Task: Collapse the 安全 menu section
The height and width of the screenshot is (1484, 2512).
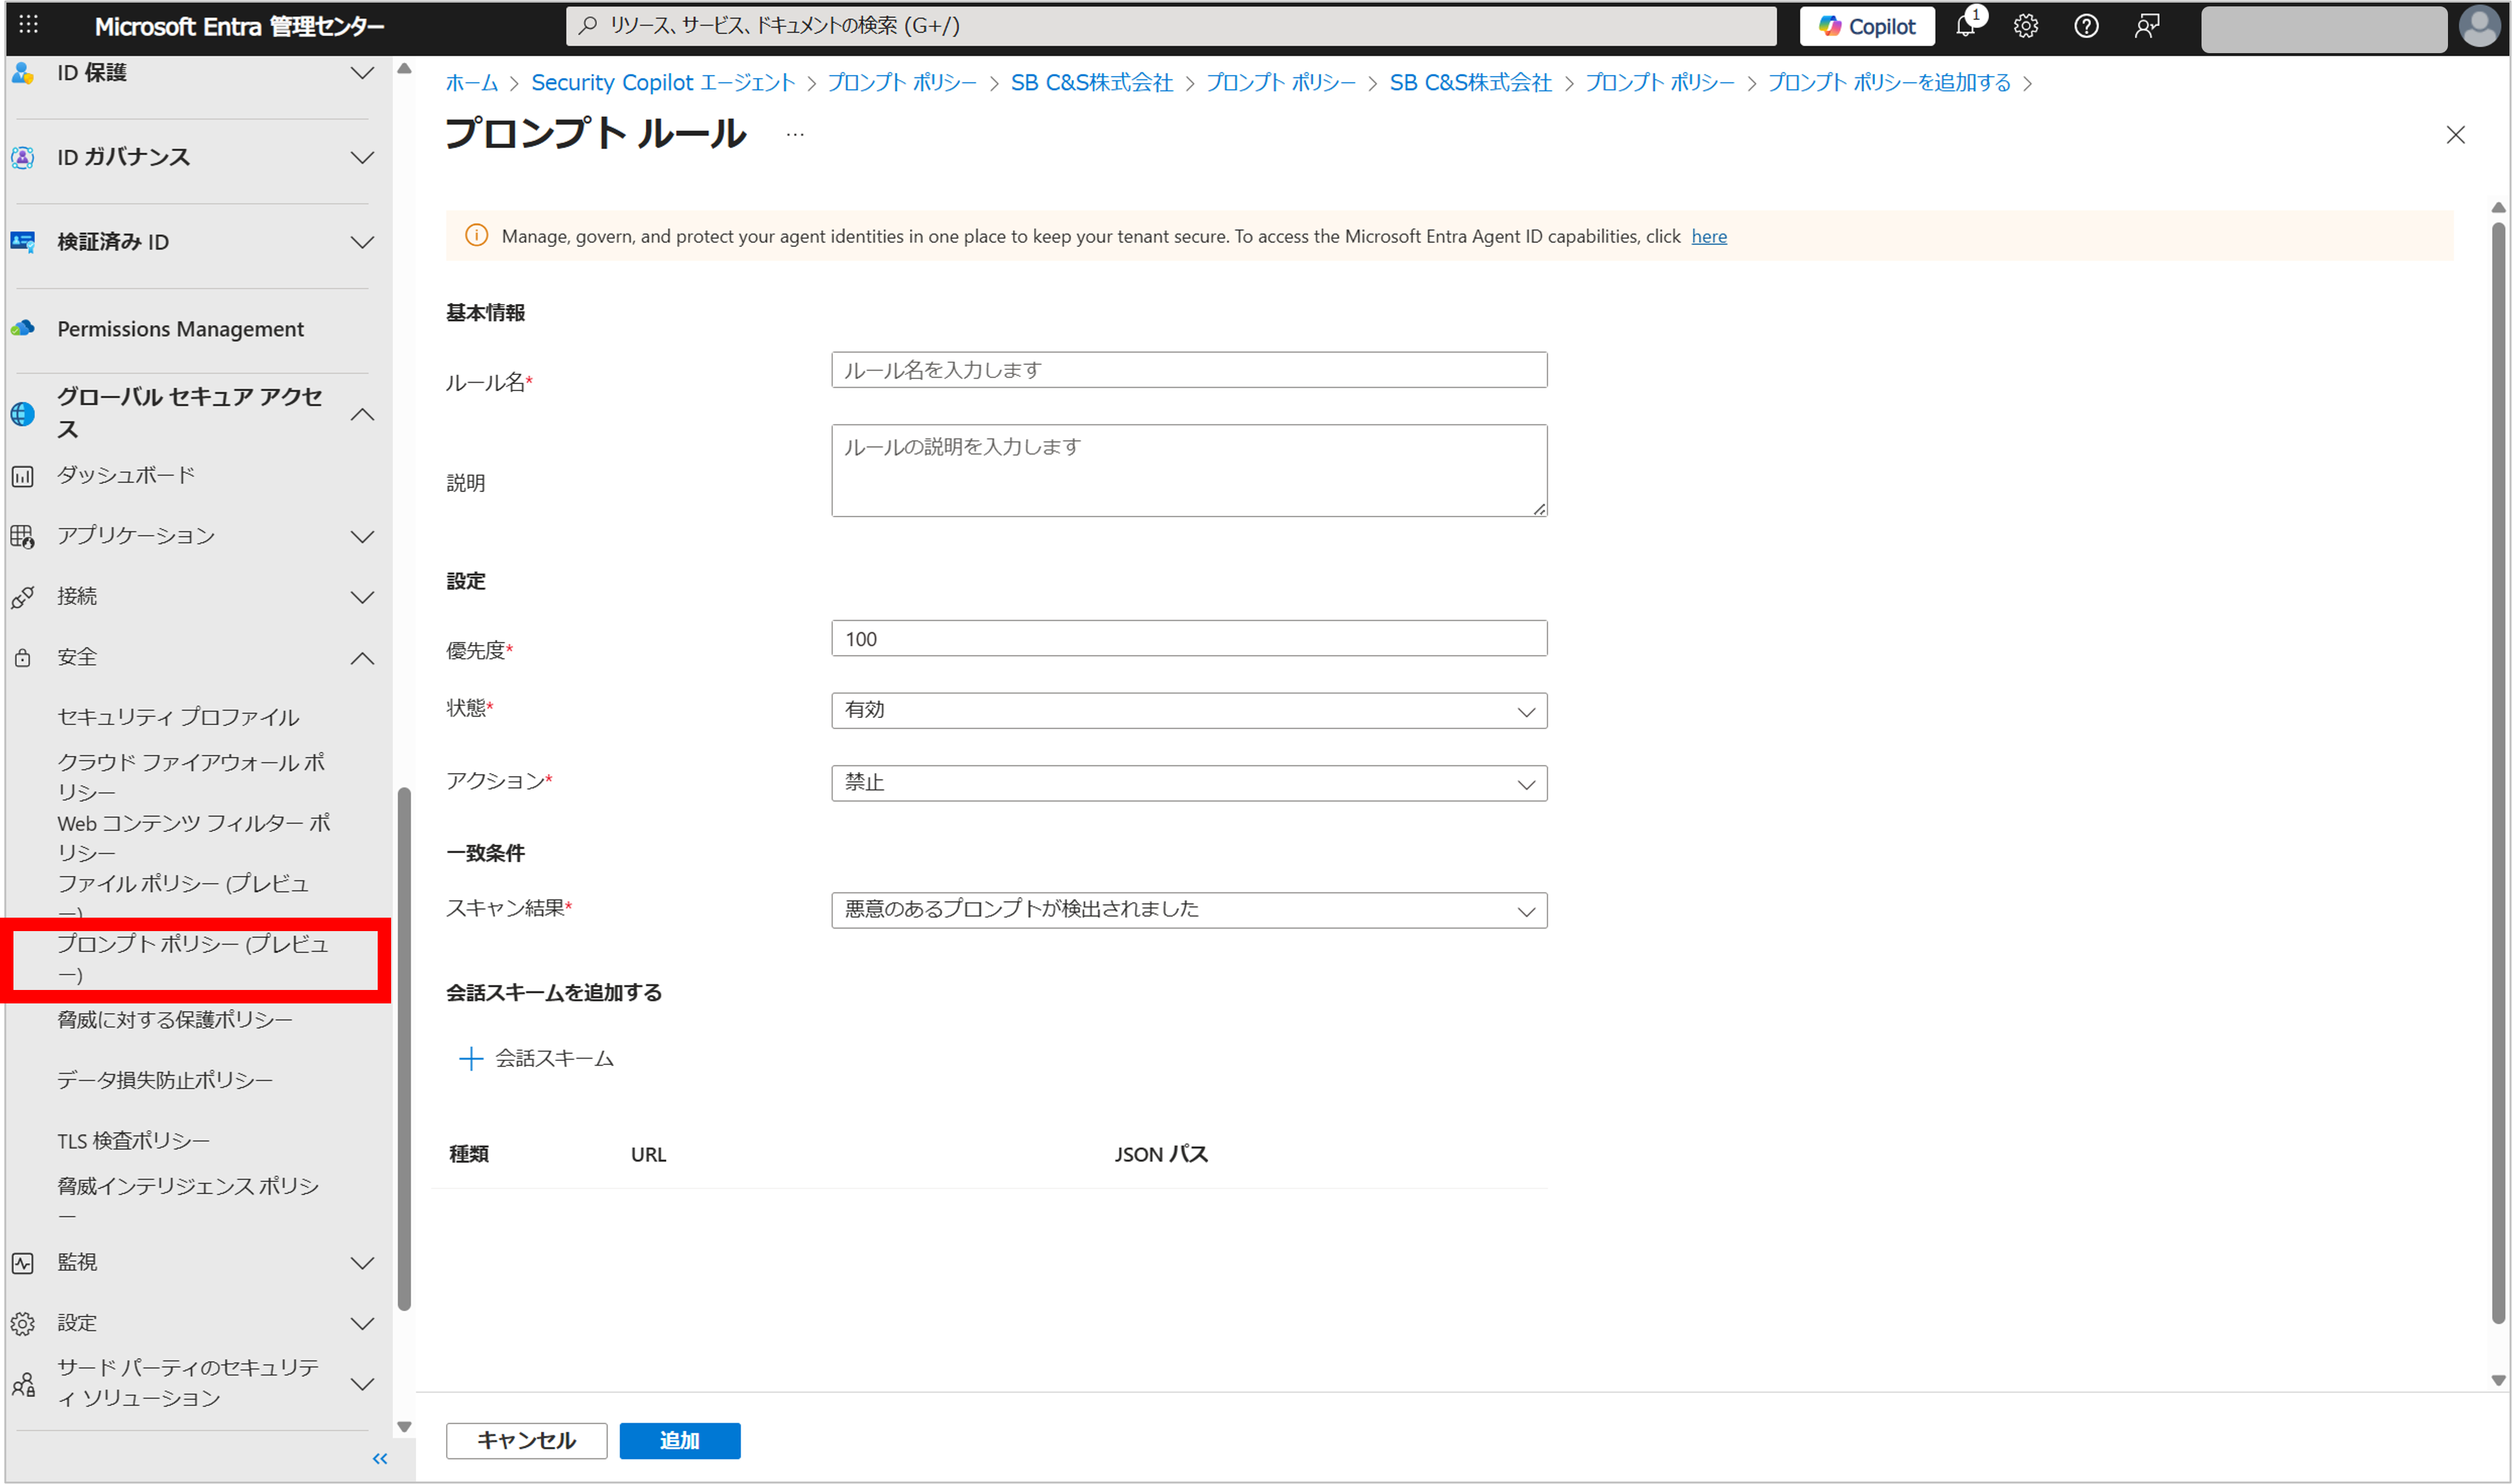Action: tap(362, 658)
